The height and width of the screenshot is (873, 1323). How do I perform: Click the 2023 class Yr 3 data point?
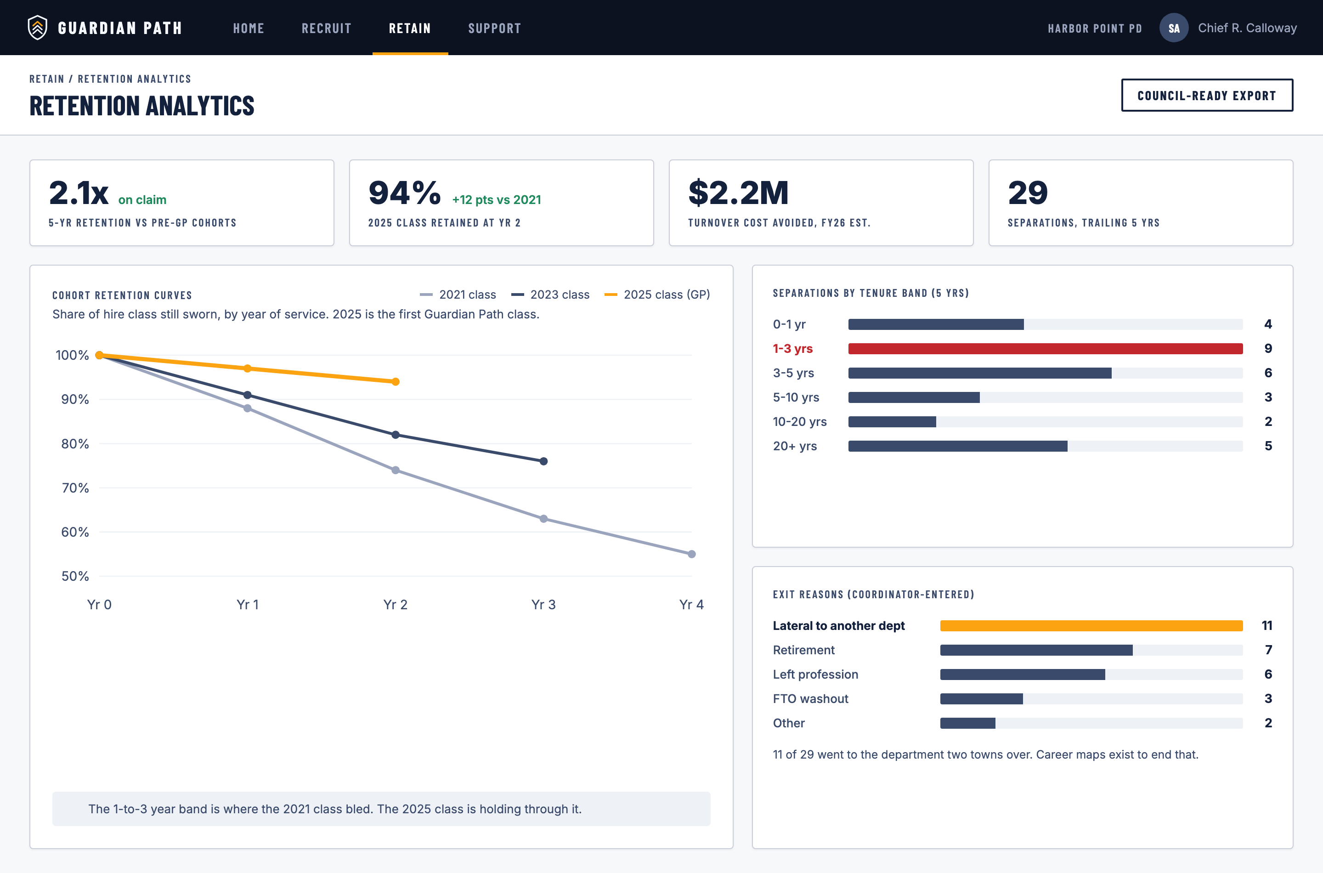(x=543, y=461)
